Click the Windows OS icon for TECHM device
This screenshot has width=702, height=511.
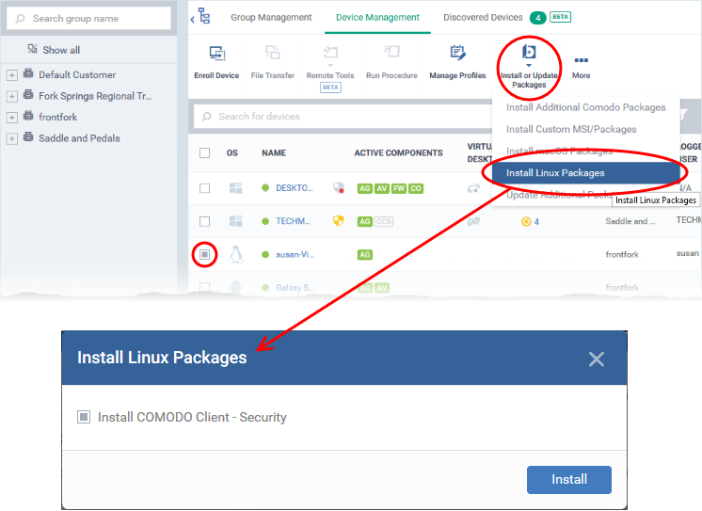tap(236, 221)
